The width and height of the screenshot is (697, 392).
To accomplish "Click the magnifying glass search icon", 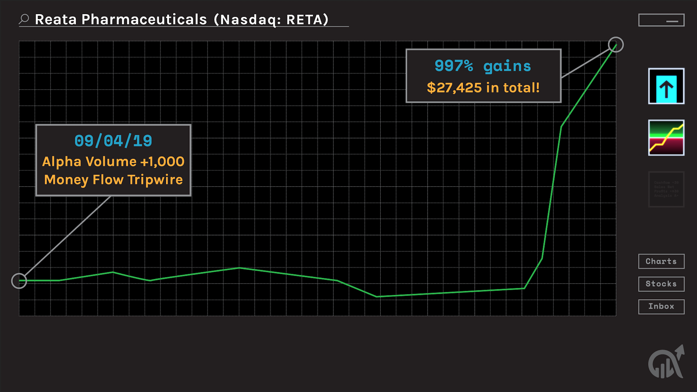I will coord(24,19).
